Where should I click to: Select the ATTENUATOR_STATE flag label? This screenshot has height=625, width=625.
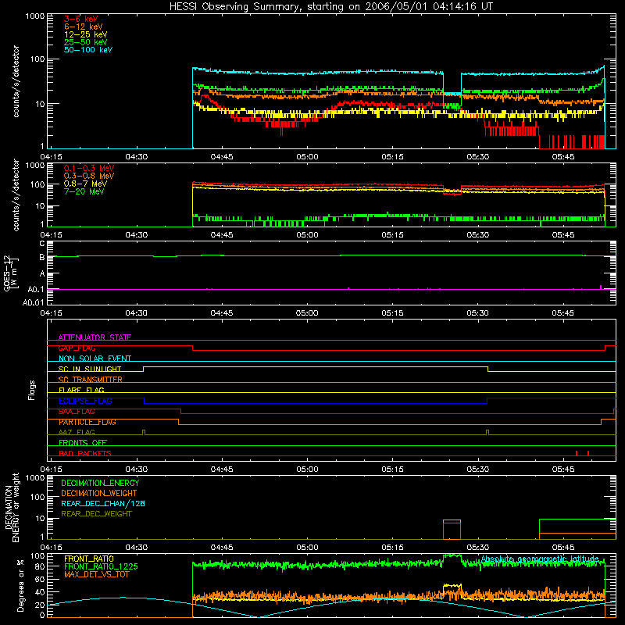tap(95, 337)
